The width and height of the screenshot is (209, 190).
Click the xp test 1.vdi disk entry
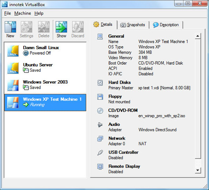164,88
